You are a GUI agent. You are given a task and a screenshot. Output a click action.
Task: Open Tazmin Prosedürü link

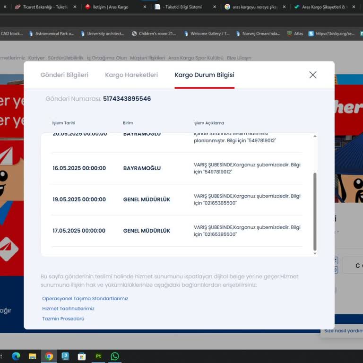[x=63, y=319]
